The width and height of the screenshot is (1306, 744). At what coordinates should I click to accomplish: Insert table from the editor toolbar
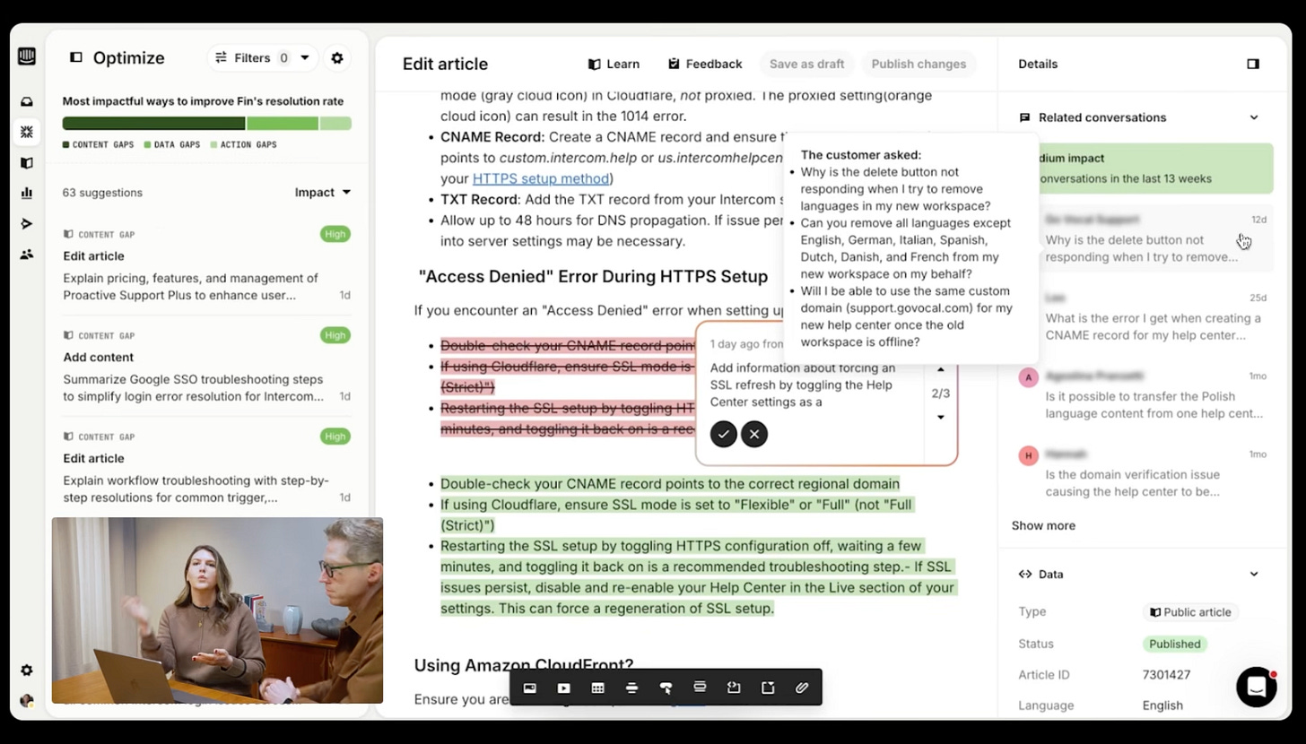click(x=597, y=688)
